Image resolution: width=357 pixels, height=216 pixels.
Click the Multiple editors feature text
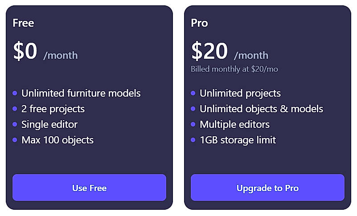tap(235, 125)
